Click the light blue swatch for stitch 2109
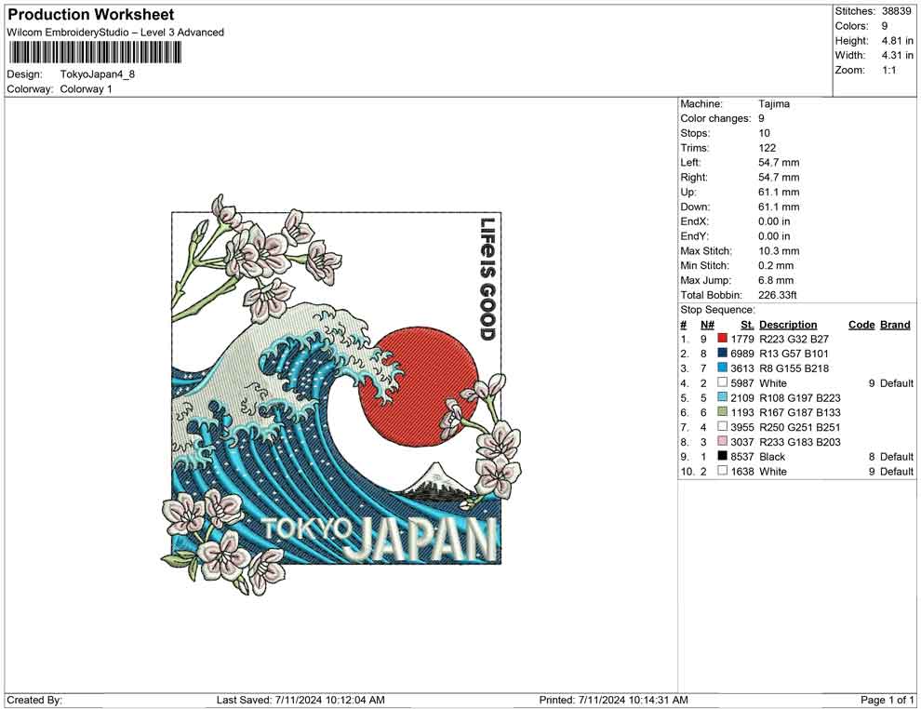Screen dimensions: 921x709 [723, 397]
